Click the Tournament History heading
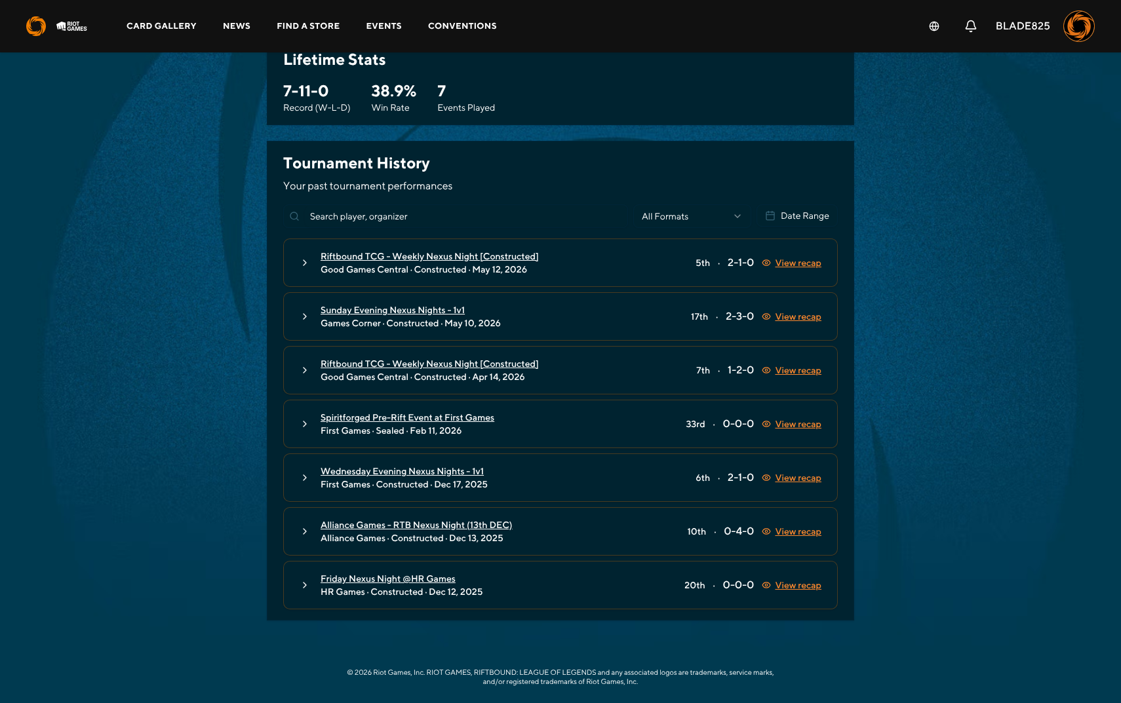 click(x=357, y=163)
